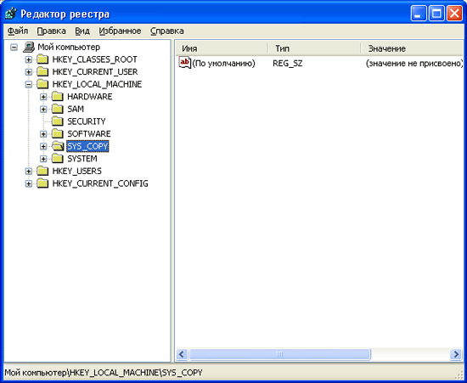Collapse HKEY_LOCAL_MACHINE branch
Image resolution: width=467 pixels, height=383 pixels.
pos(29,85)
